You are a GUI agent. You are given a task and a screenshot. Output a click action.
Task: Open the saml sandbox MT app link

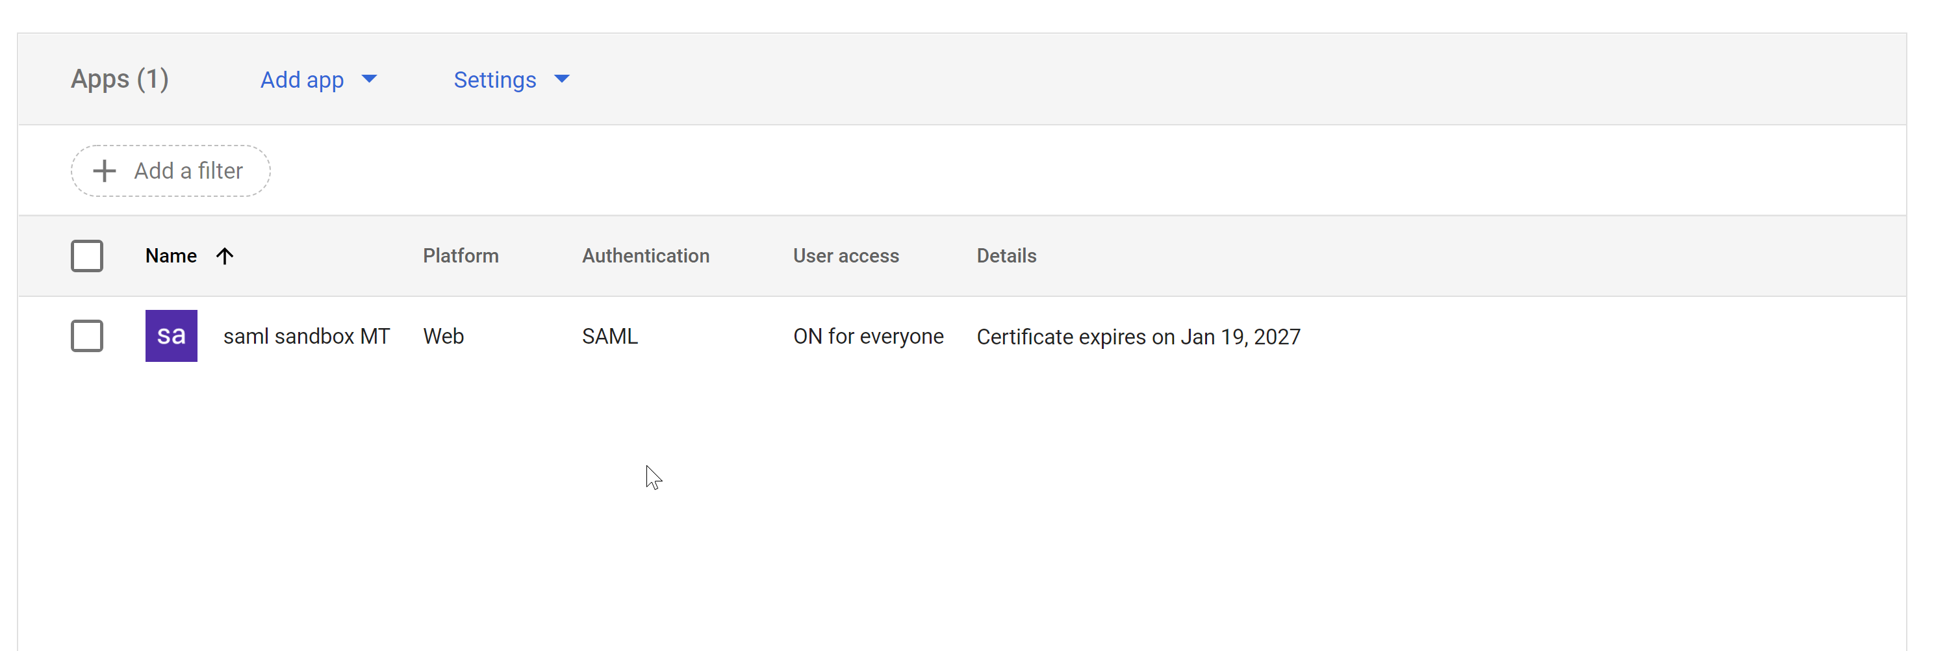coord(306,336)
